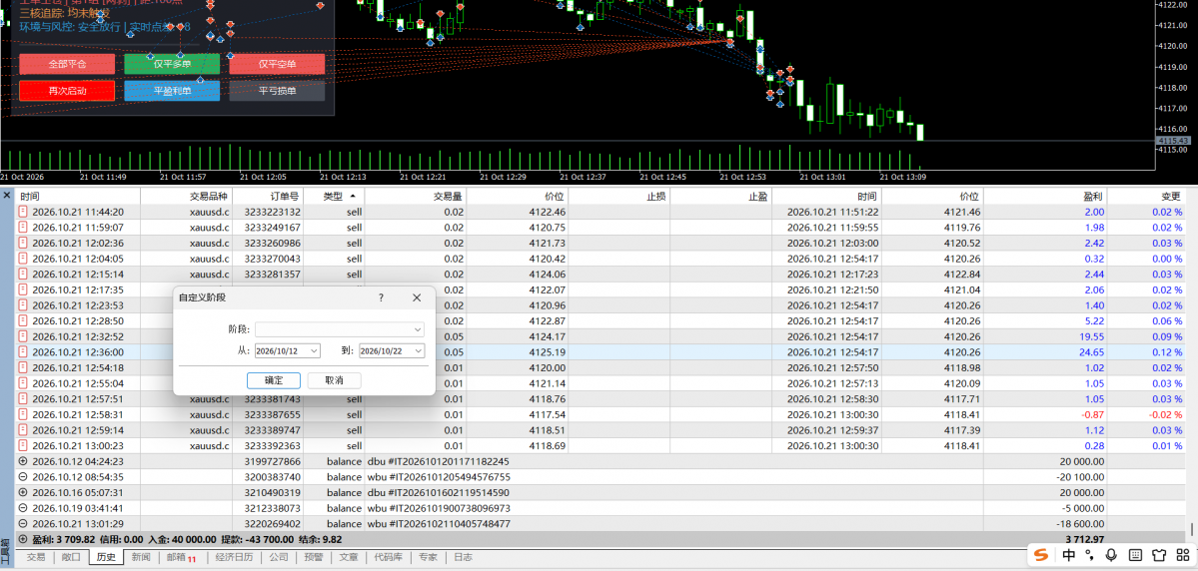The width and height of the screenshot is (1198, 571).
Task: Click the 再次启动 red button
Action: [x=67, y=91]
